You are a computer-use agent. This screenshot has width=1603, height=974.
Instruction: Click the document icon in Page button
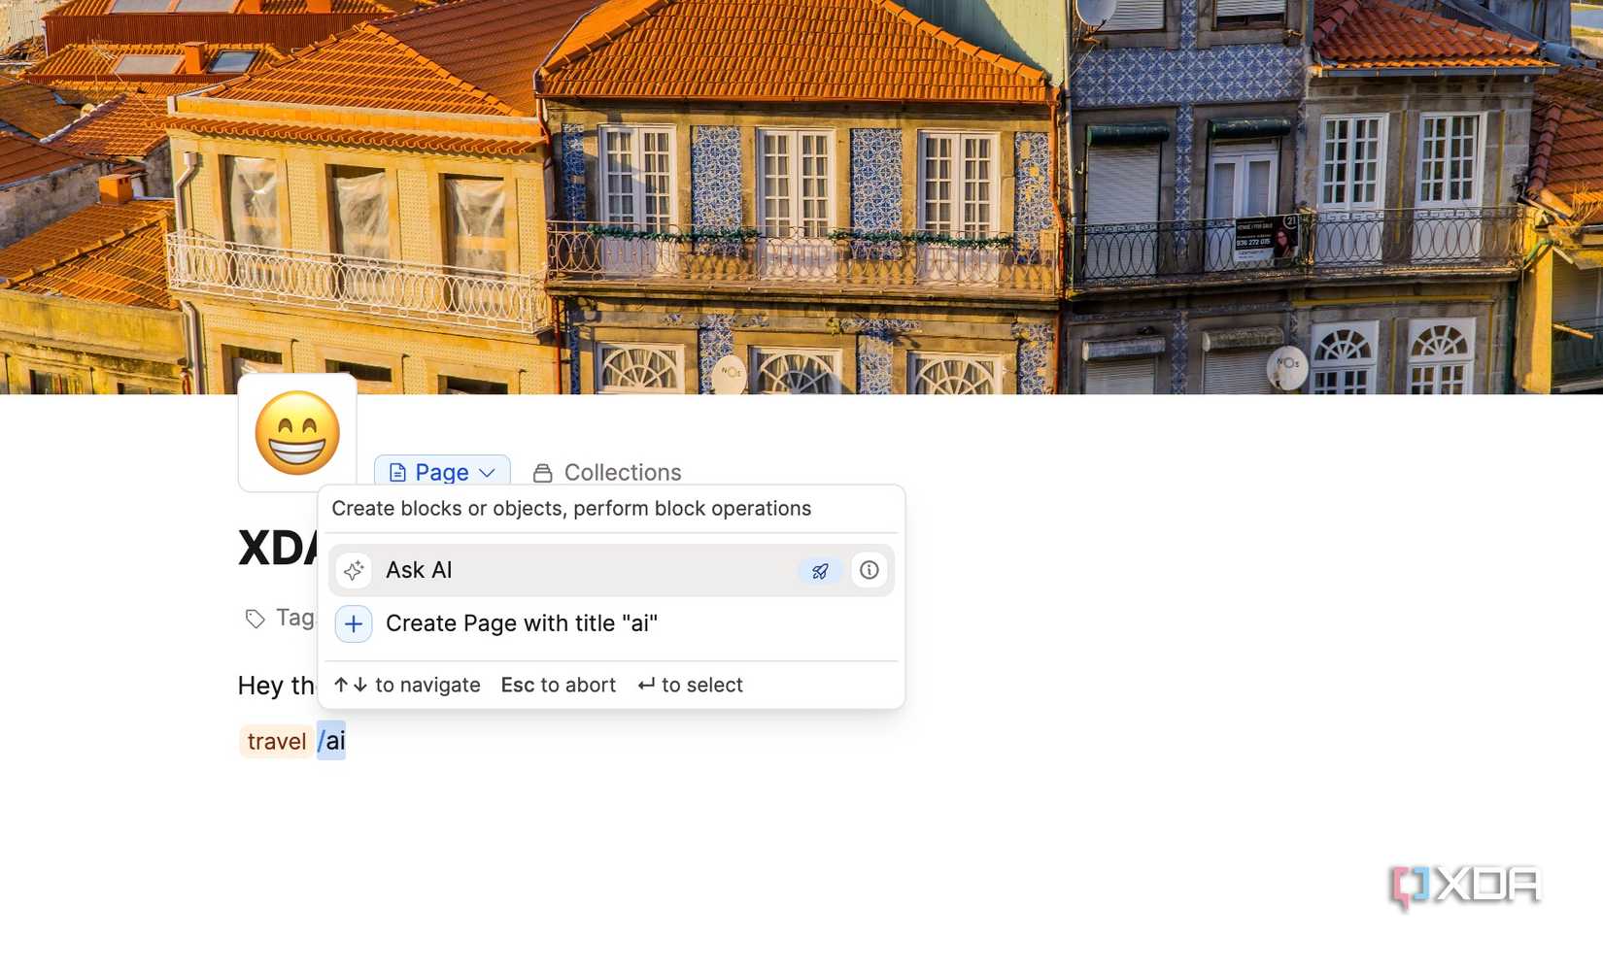tap(397, 473)
